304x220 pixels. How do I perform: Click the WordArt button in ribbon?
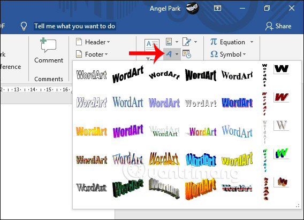tap(169, 54)
